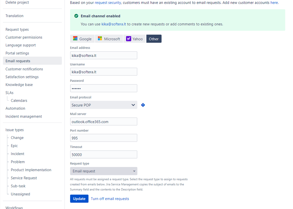This screenshot has height=209, width=293.
Task: Open the Automation sidebar item
Action: (x=15, y=108)
